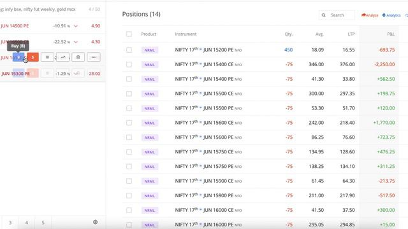
Task: Check the JUN 16000 CE position
Action: (x=129, y=210)
